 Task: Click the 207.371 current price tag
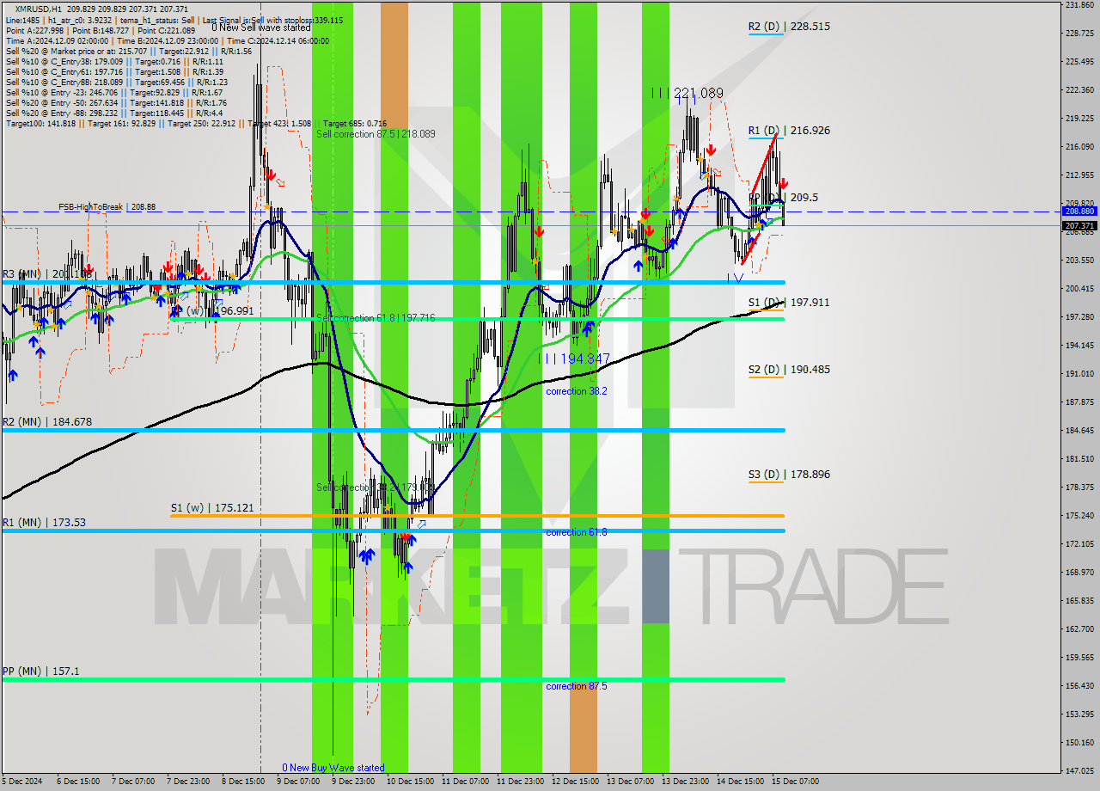pos(1079,226)
